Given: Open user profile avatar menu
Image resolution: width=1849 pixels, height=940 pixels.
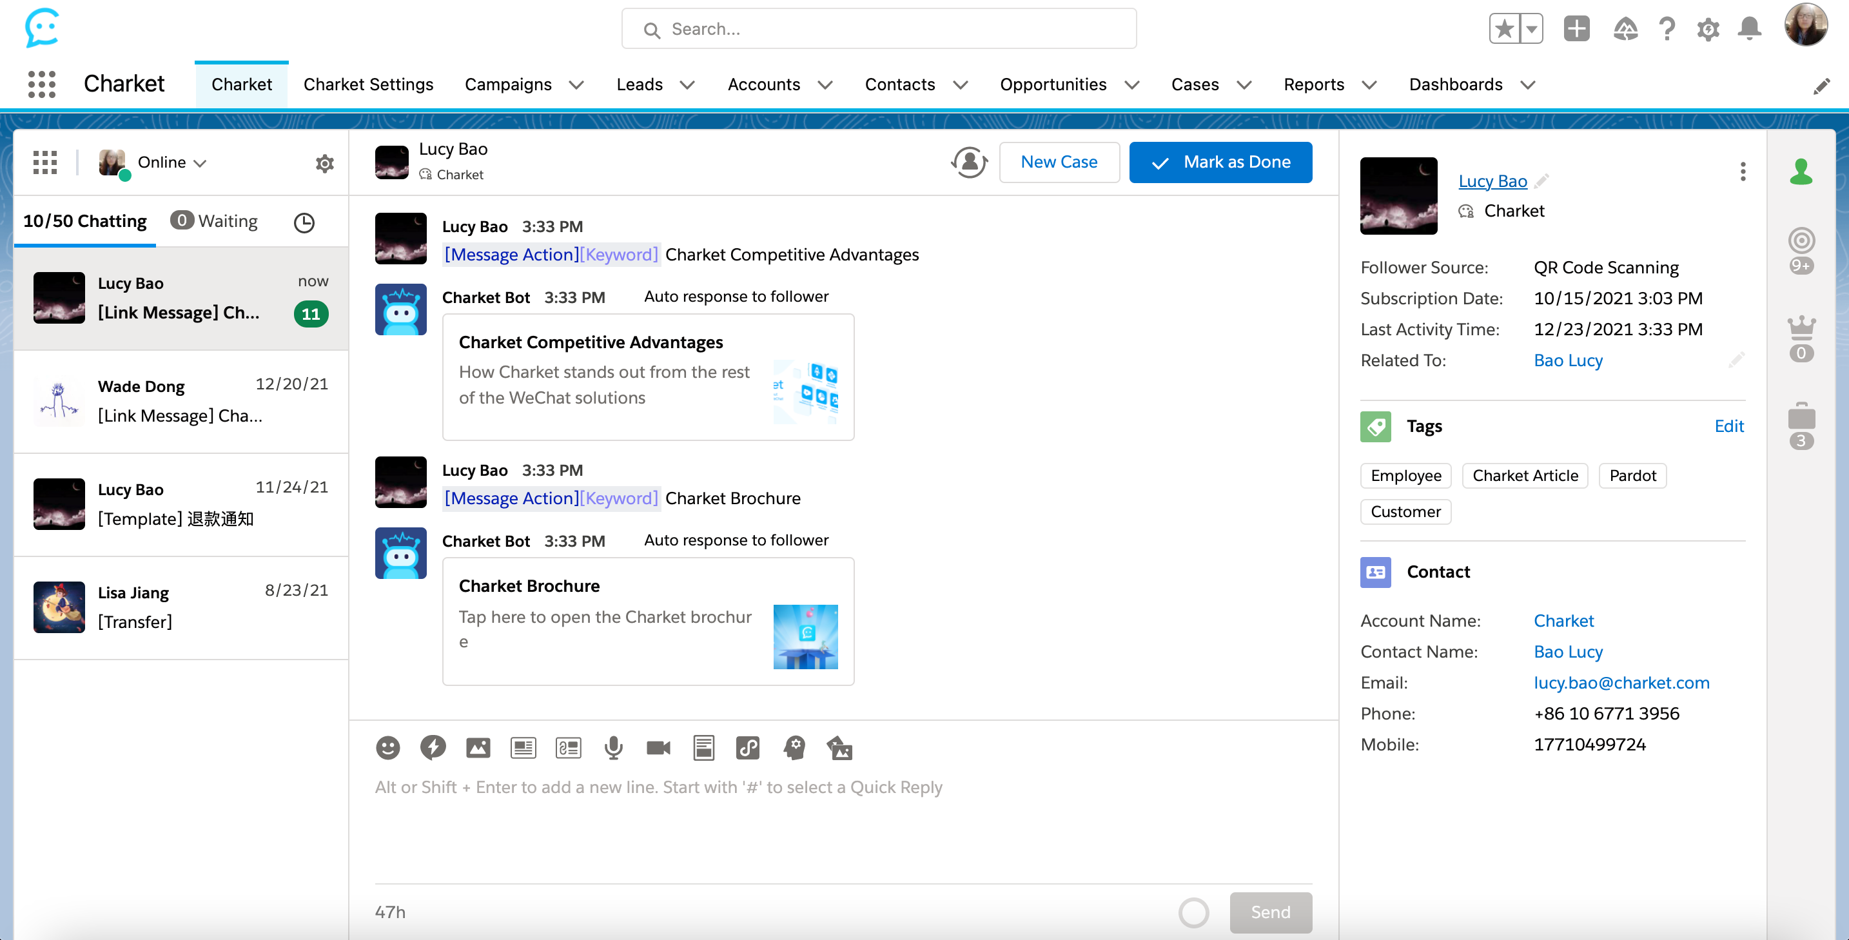Looking at the screenshot, I should [1806, 26].
